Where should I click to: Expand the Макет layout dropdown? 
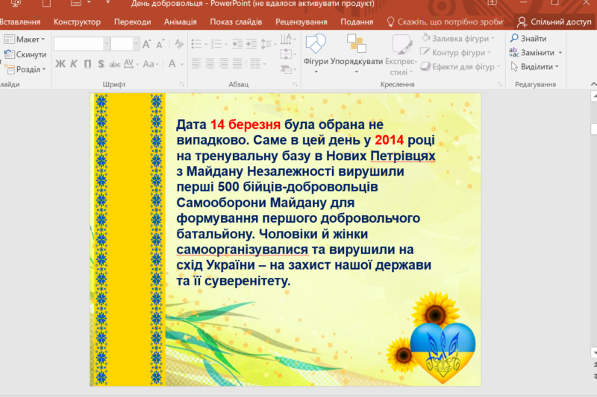[43, 39]
